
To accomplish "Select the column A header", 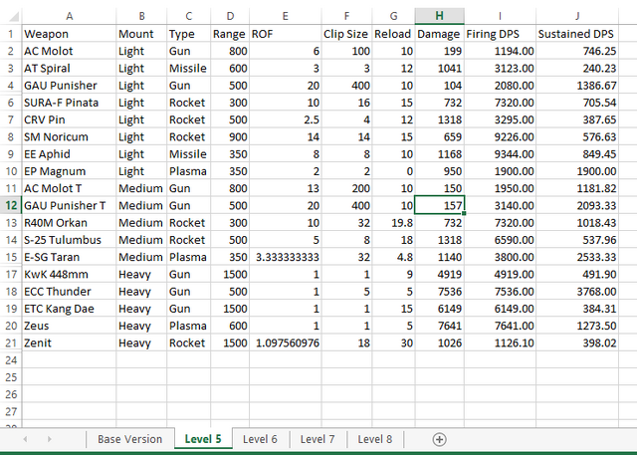I will tap(69, 16).
